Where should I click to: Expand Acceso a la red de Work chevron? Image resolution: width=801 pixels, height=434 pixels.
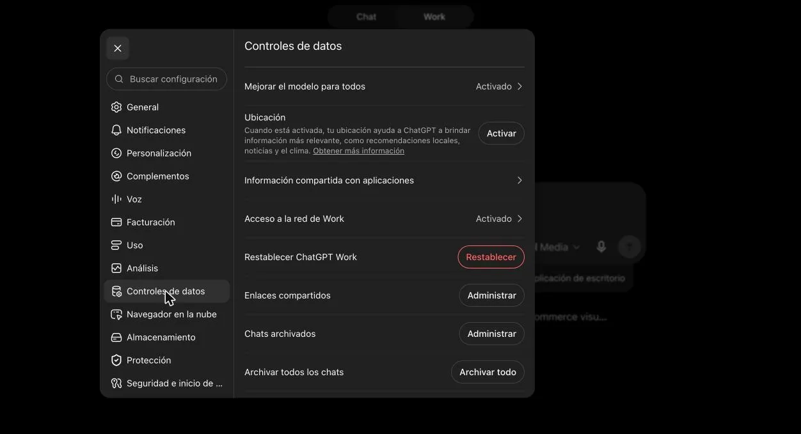point(519,219)
